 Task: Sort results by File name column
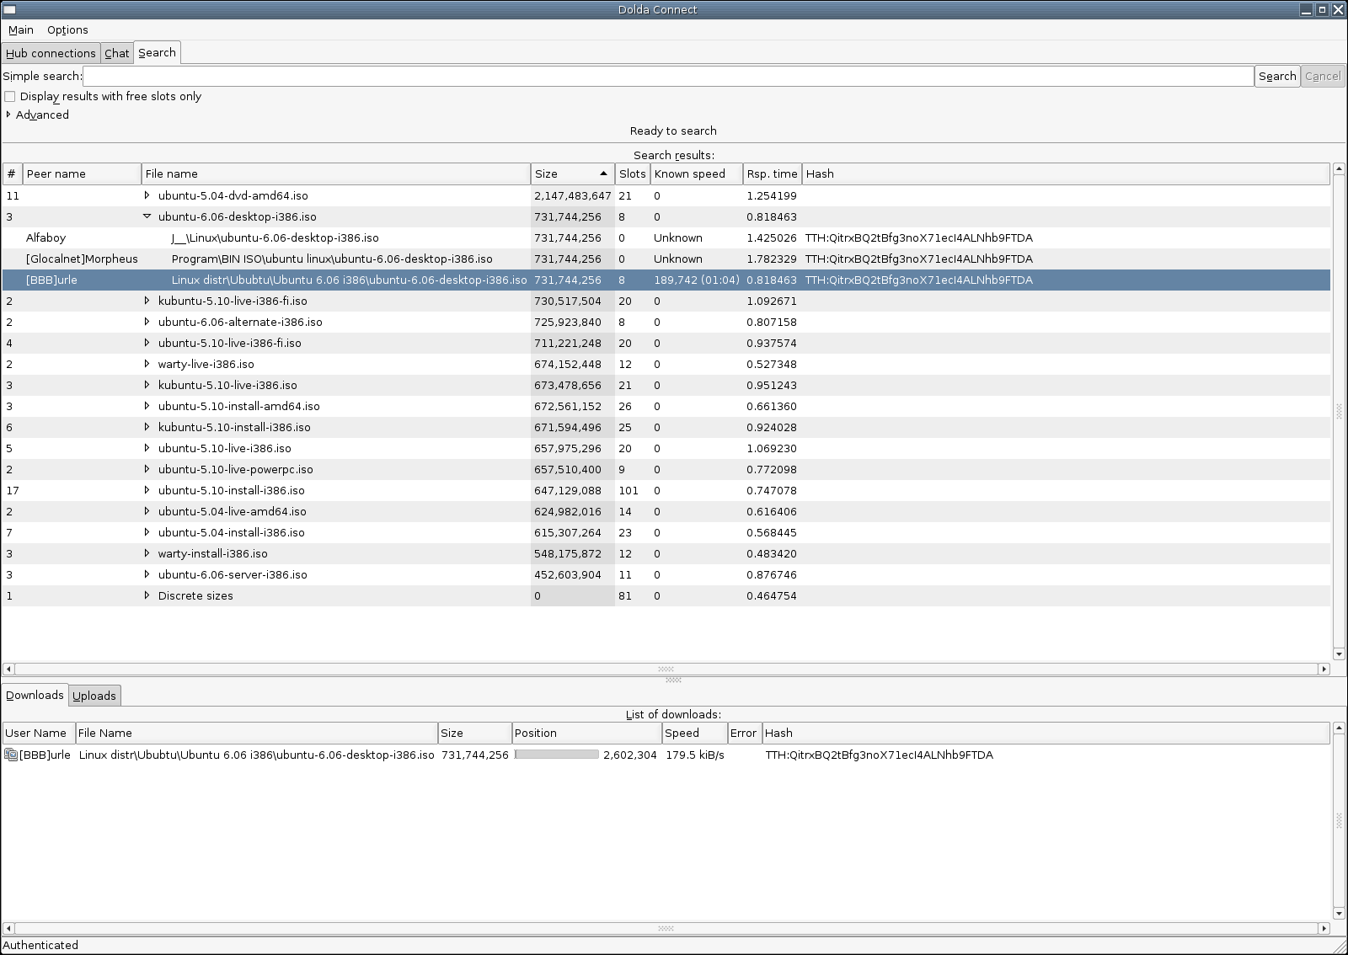coord(335,173)
